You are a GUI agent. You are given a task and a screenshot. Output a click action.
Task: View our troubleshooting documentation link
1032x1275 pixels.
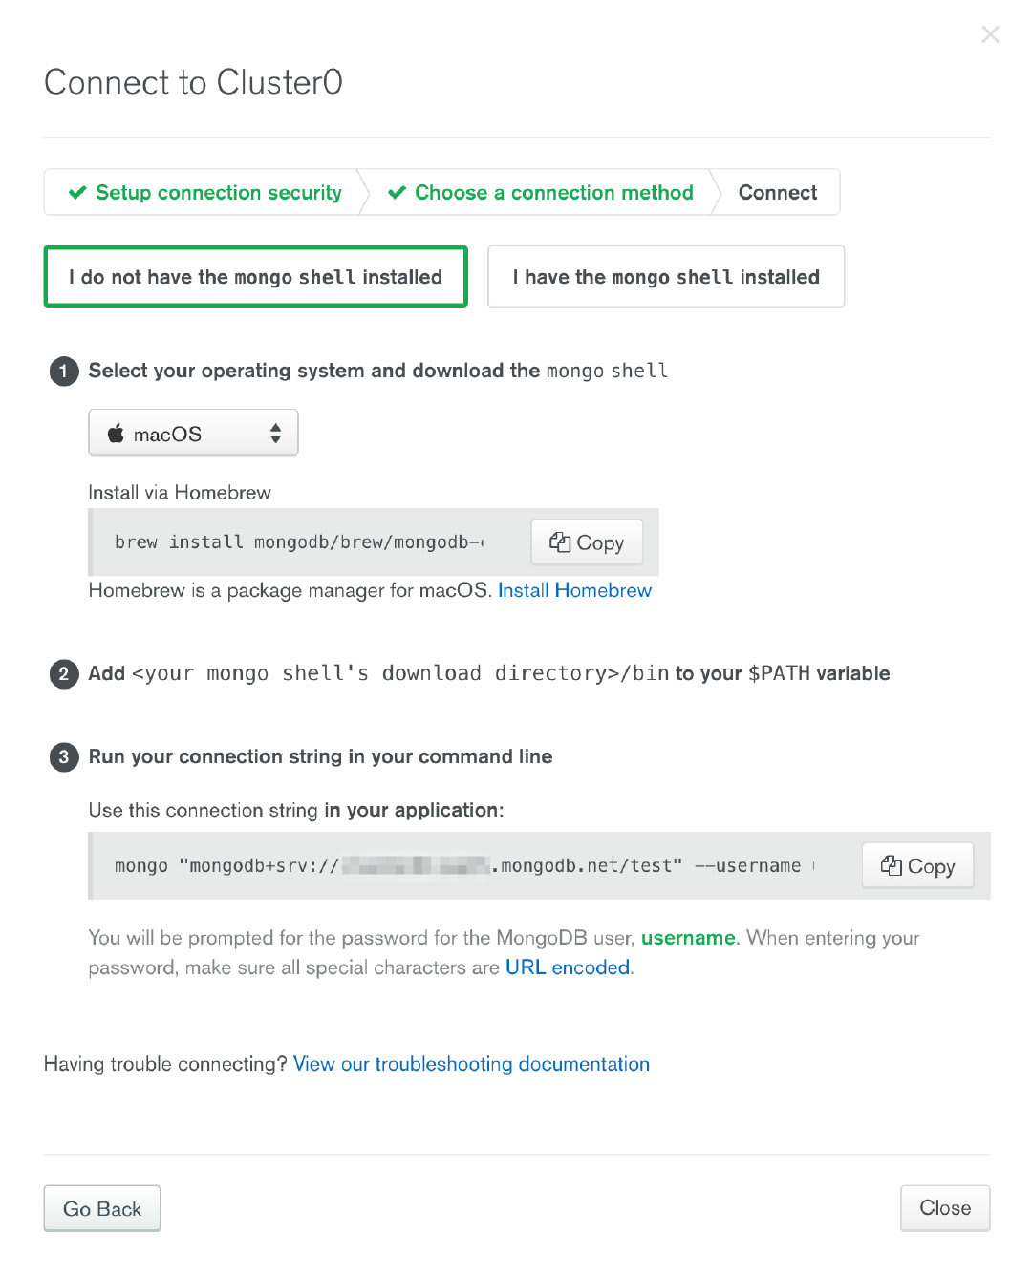471,1064
